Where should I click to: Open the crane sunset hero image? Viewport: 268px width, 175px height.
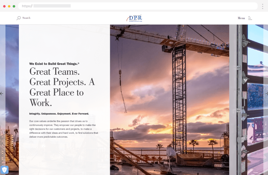pos(170,99)
